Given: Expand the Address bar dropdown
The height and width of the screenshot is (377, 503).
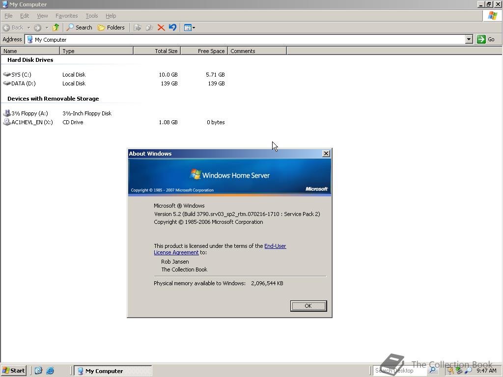Looking at the screenshot, I should (x=469, y=39).
